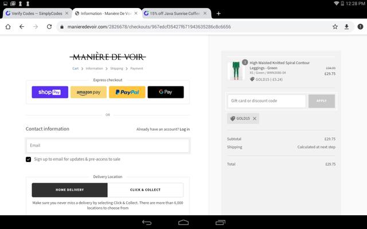This screenshot has height=229, width=367.
Task: Click the 12:28 PM clock
Action: pos(356,3)
